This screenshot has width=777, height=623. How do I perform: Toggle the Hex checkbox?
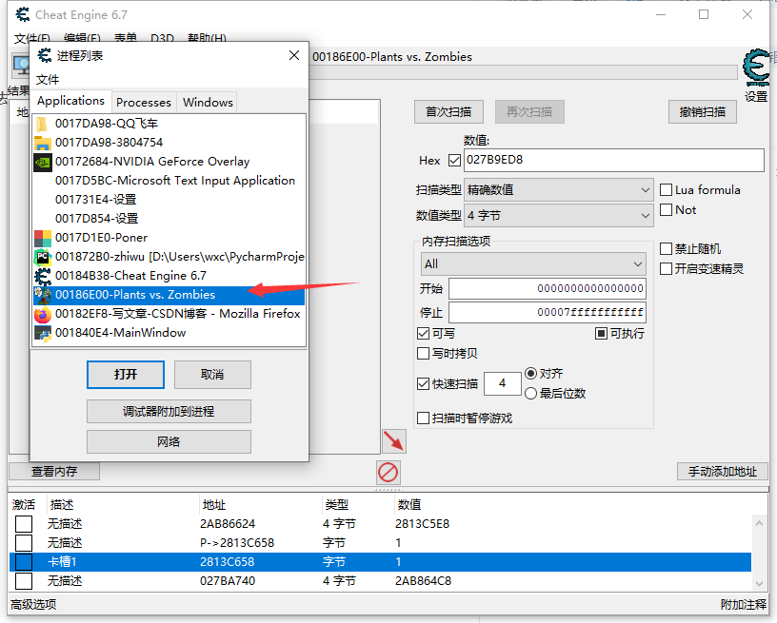[454, 161]
